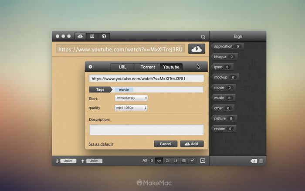
Task: Select the picture tag in sidebar
Action: 224,118
